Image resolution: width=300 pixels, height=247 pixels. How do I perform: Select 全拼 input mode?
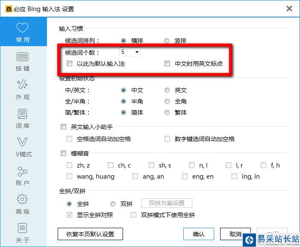pos(69,204)
